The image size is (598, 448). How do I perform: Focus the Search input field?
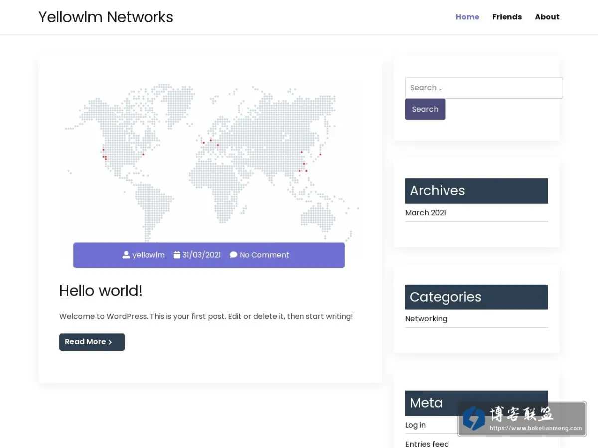484,88
